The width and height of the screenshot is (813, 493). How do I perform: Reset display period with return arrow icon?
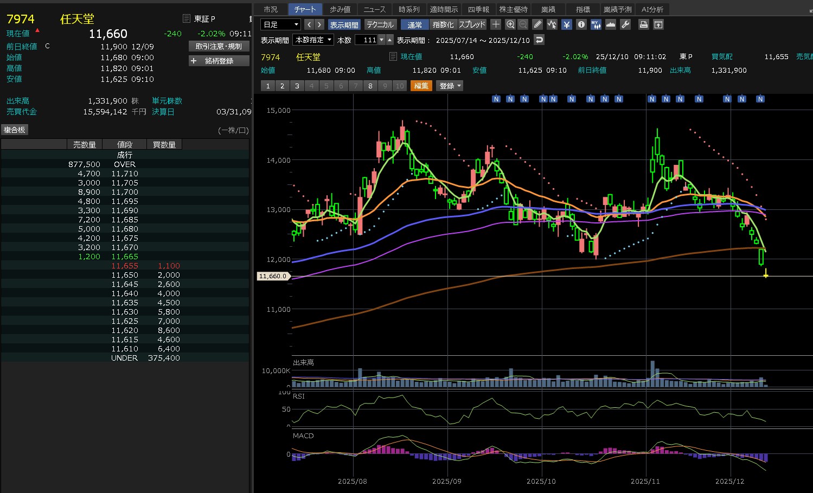coord(539,40)
